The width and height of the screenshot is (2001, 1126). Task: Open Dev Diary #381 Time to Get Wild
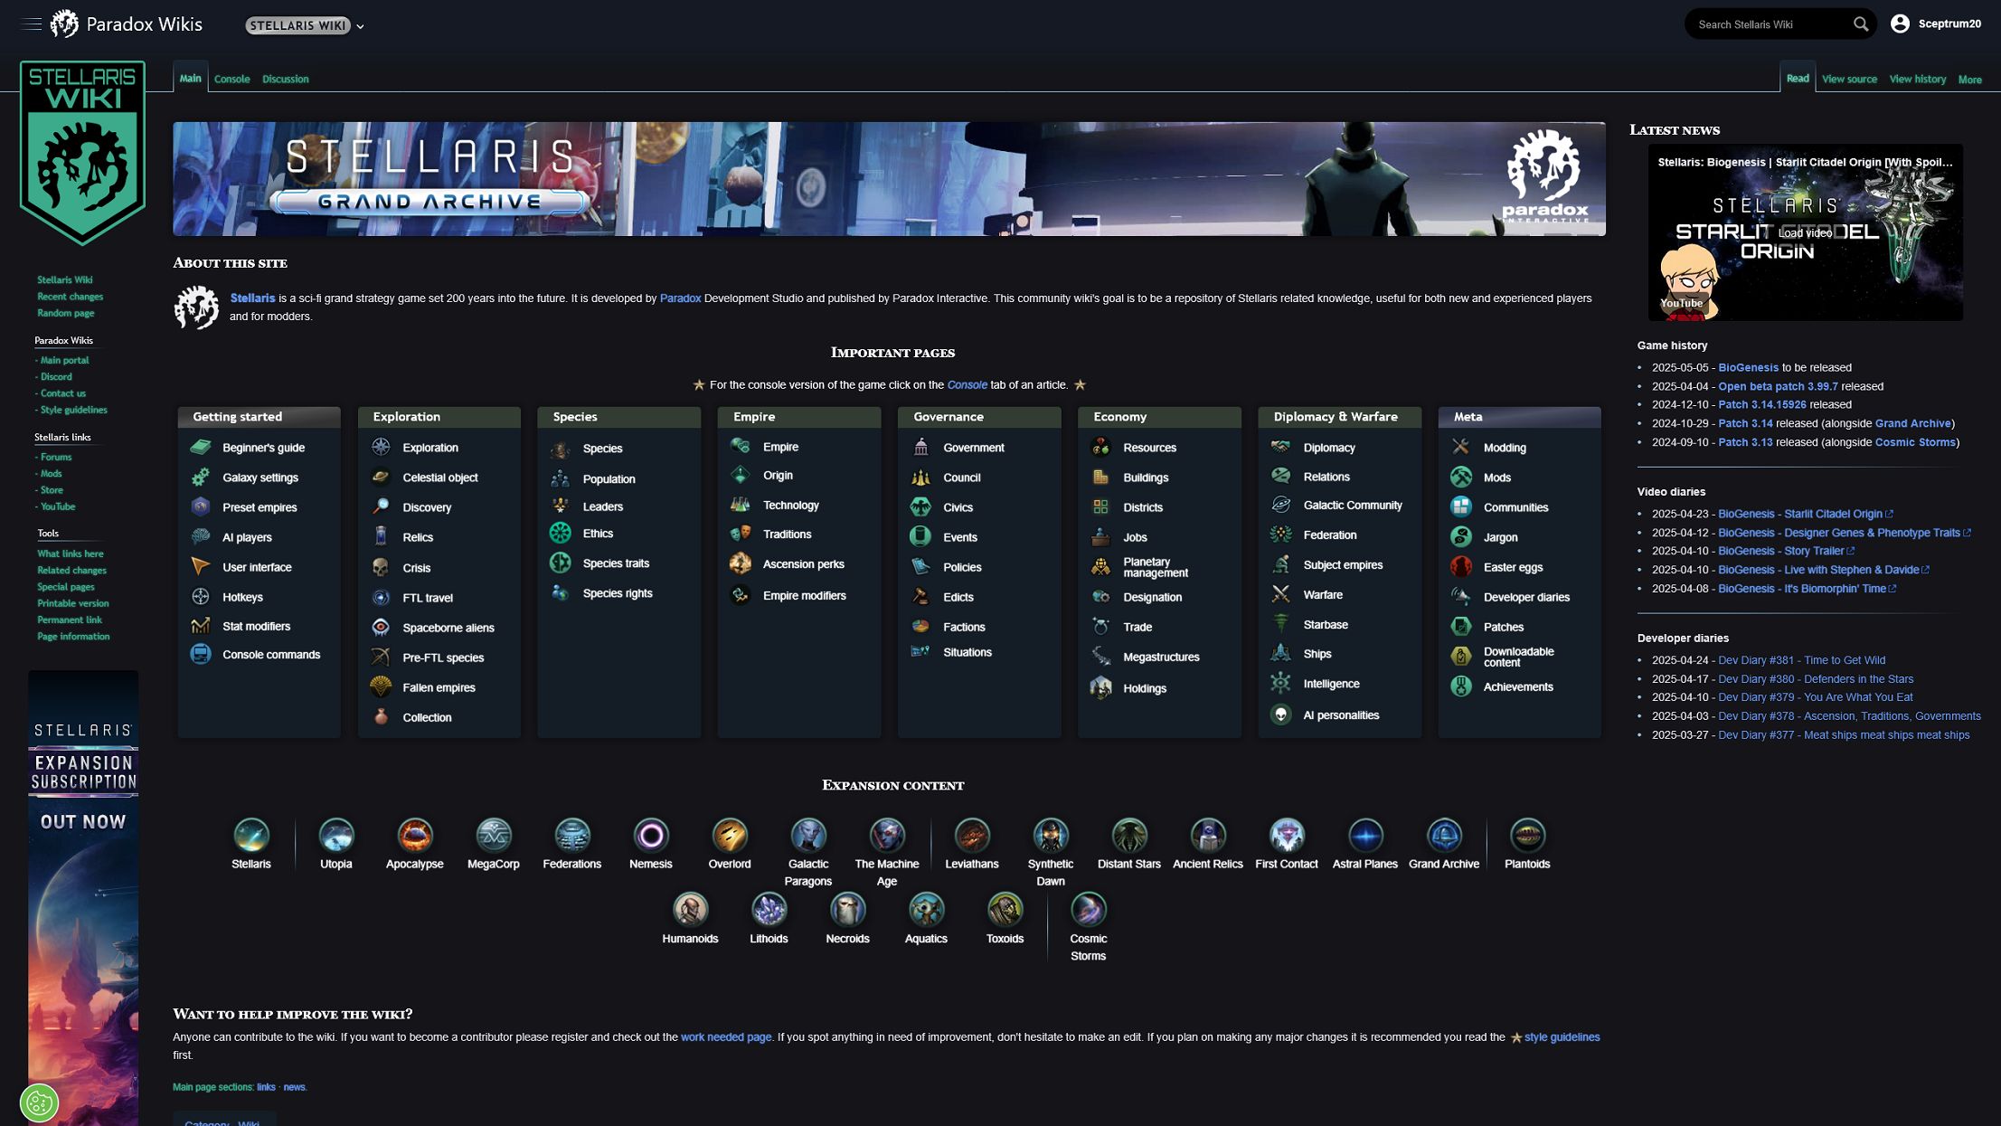(x=1801, y=660)
